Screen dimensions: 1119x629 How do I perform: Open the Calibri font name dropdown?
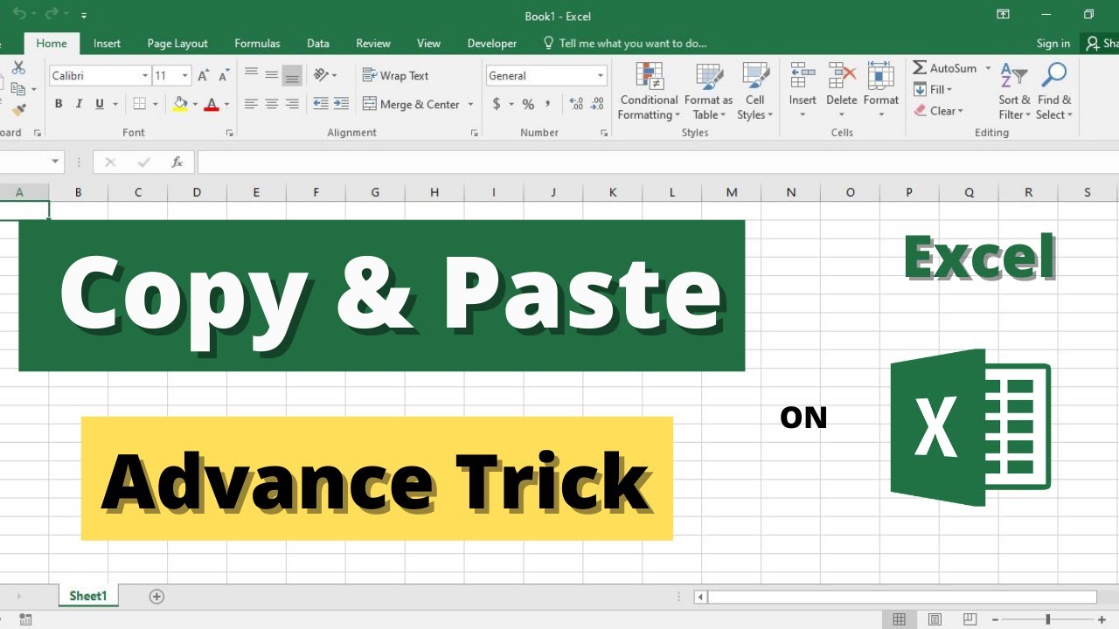[145, 76]
